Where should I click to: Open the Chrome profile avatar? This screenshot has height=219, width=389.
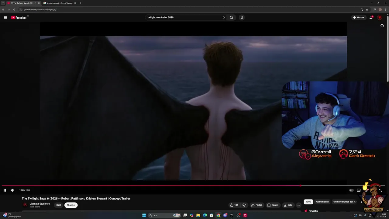[380, 9]
